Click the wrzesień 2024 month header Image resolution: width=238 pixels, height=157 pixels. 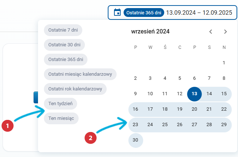tap(150, 32)
